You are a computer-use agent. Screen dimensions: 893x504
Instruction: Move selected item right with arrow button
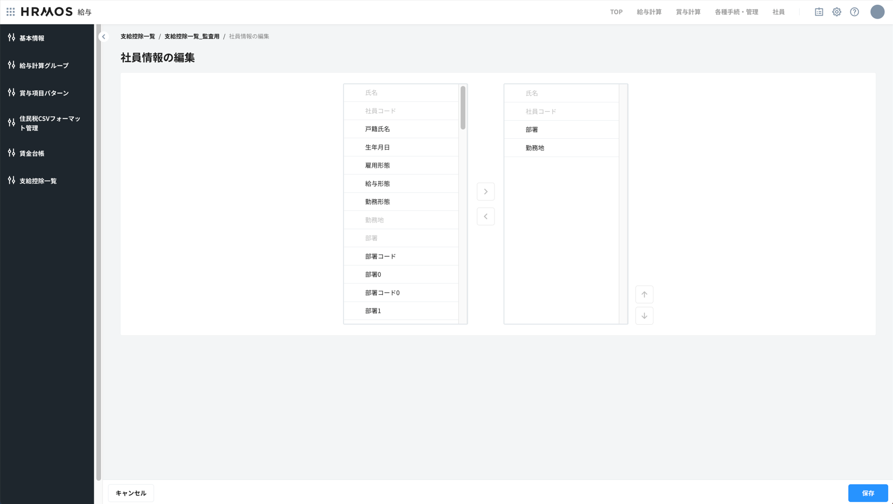pos(485,192)
